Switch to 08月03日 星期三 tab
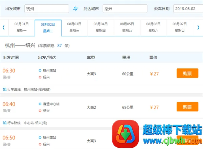203x149 pixels. (x=74, y=27)
